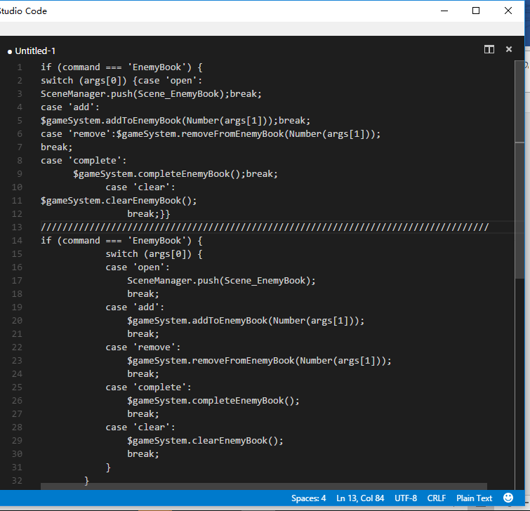Click line 23 removeFromEnemyBook code
This screenshot has height=511, width=530.
259,361
